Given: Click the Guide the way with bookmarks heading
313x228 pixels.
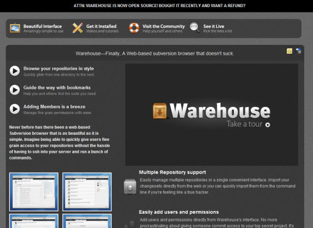Looking at the screenshot, I should click(57, 88).
